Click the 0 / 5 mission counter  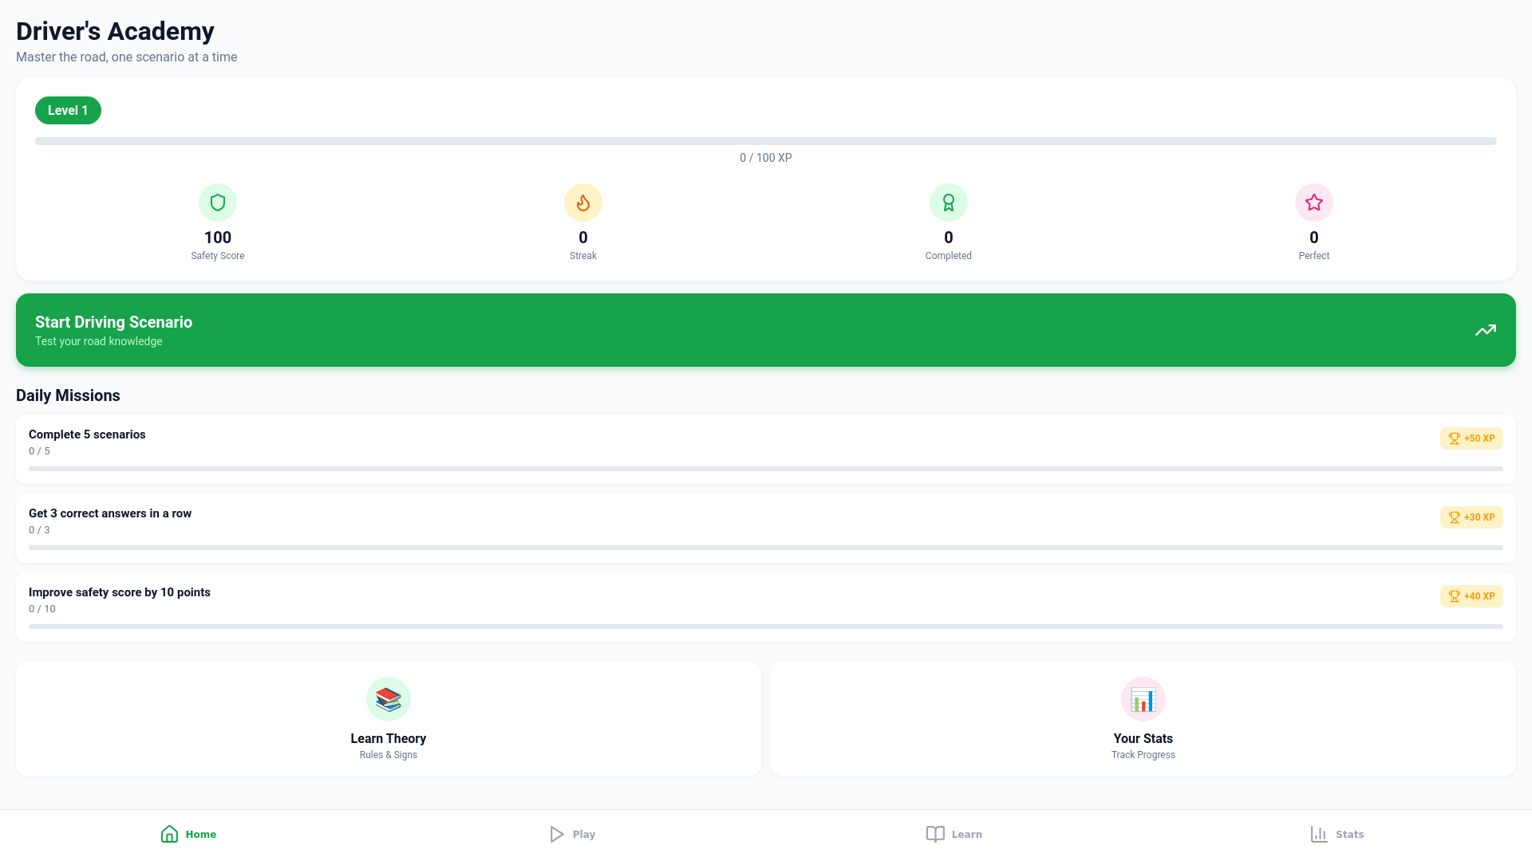(x=39, y=451)
